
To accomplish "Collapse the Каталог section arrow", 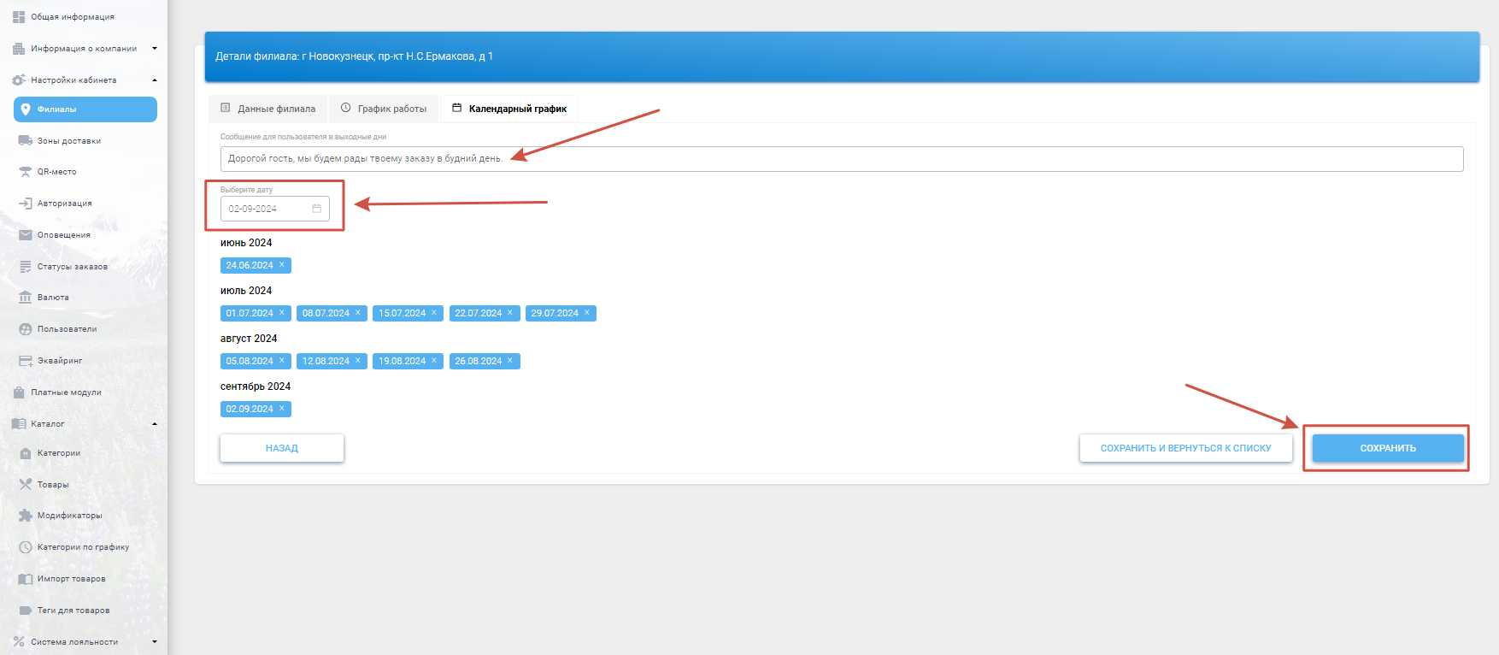I will (155, 424).
